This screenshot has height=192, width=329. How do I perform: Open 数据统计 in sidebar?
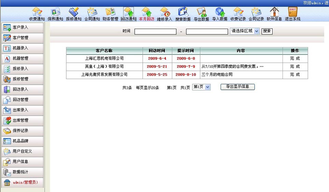[x=23, y=172]
